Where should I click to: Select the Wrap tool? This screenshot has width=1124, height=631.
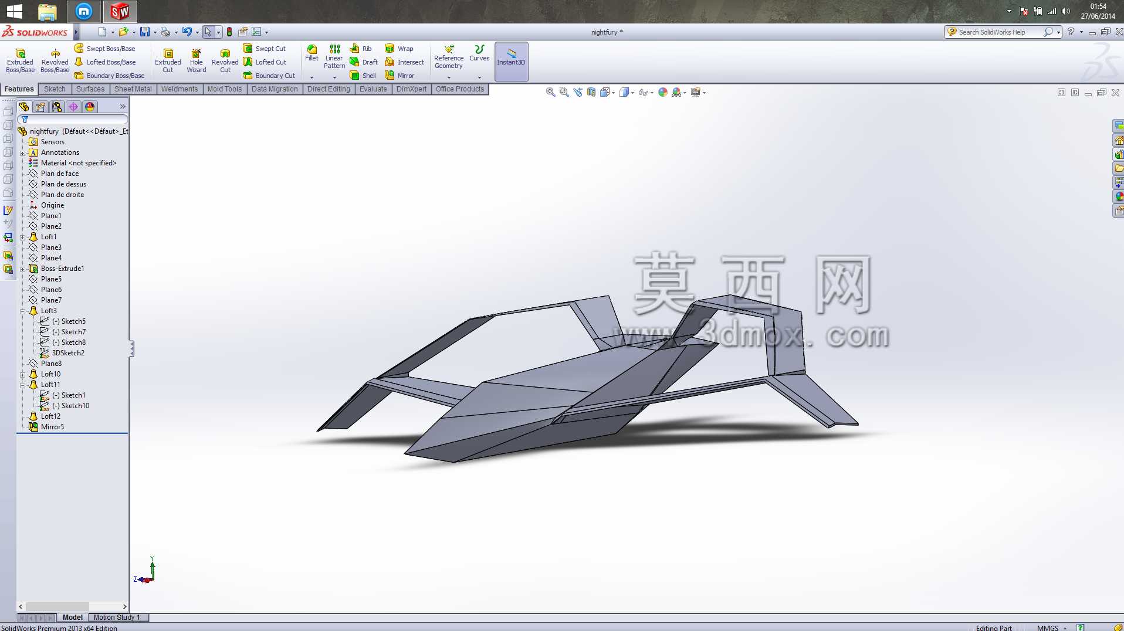[399, 49]
